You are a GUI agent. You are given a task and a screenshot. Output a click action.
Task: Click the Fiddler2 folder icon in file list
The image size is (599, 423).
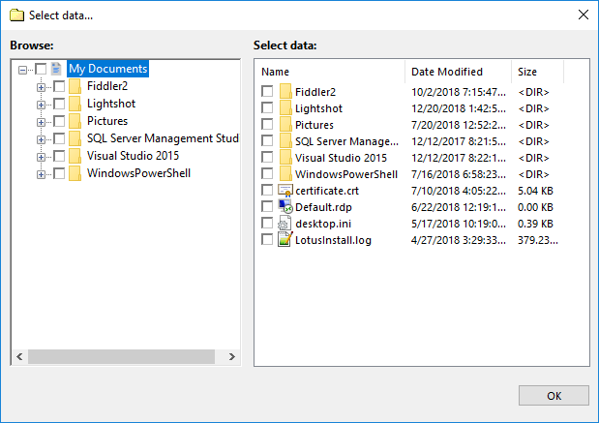click(x=285, y=92)
